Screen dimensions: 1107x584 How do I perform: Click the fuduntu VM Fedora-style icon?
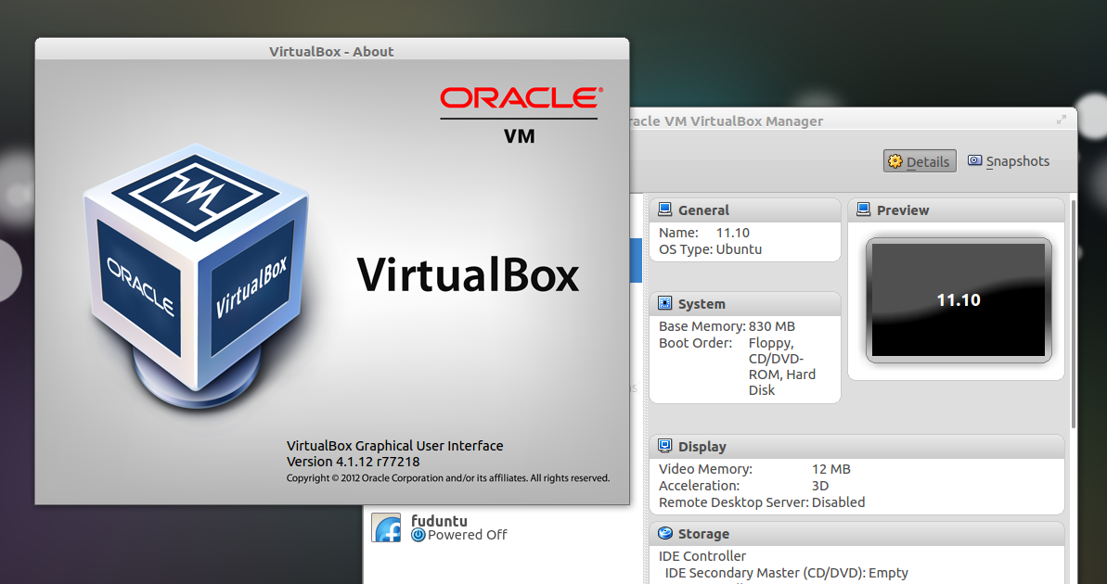click(386, 527)
